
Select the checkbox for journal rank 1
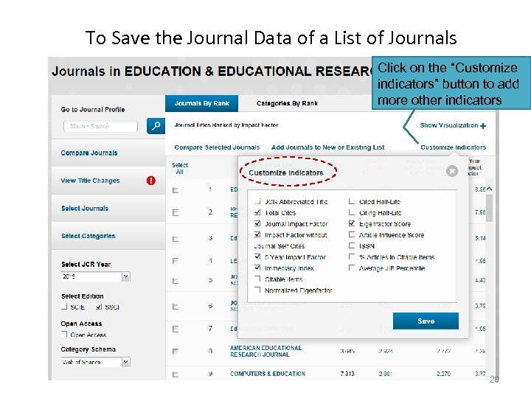click(176, 190)
